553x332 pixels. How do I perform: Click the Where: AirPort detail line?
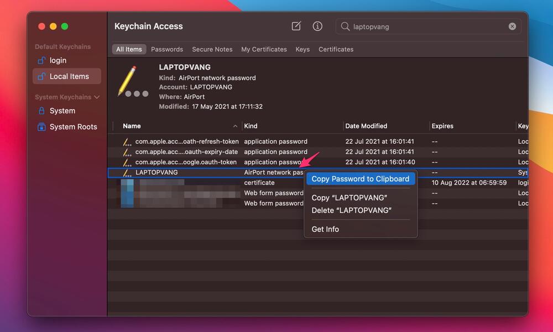click(x=181, y=97)
